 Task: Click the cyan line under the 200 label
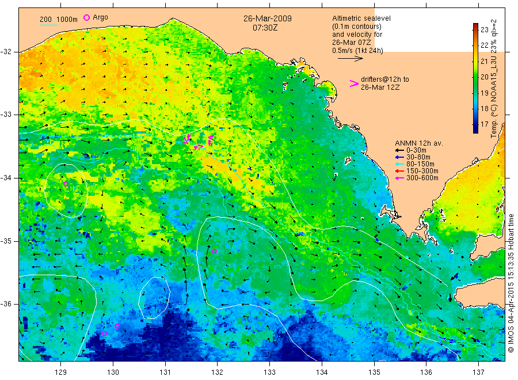point(48,25)
